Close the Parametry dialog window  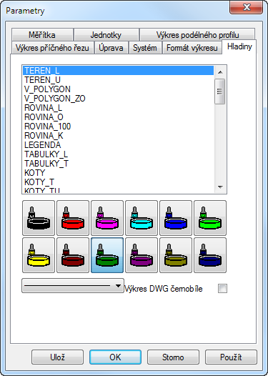coord(247,7)
